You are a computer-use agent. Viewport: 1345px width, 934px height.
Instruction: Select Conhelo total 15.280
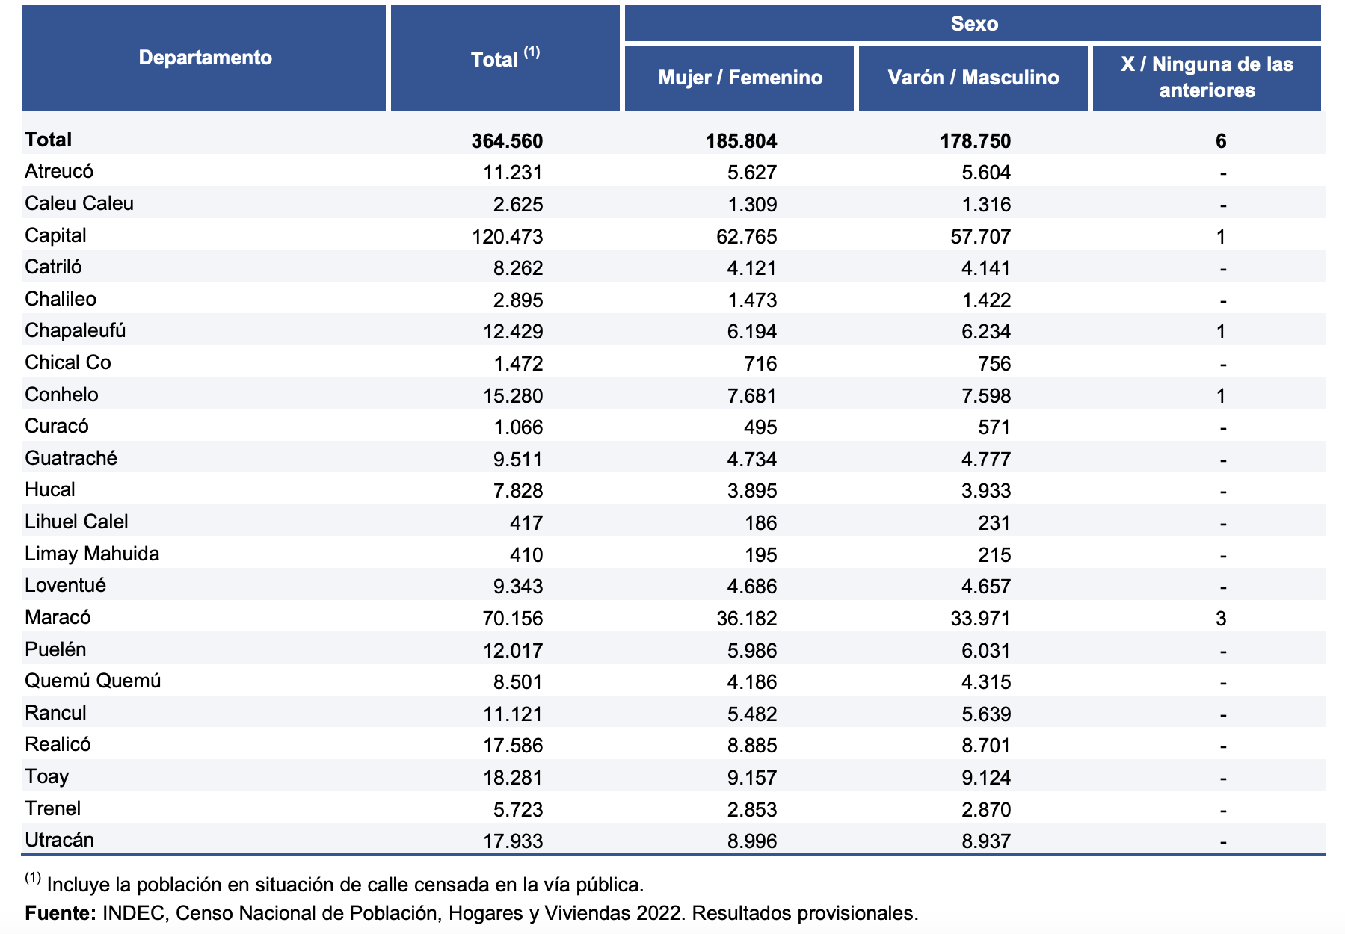tap(512, 396)
